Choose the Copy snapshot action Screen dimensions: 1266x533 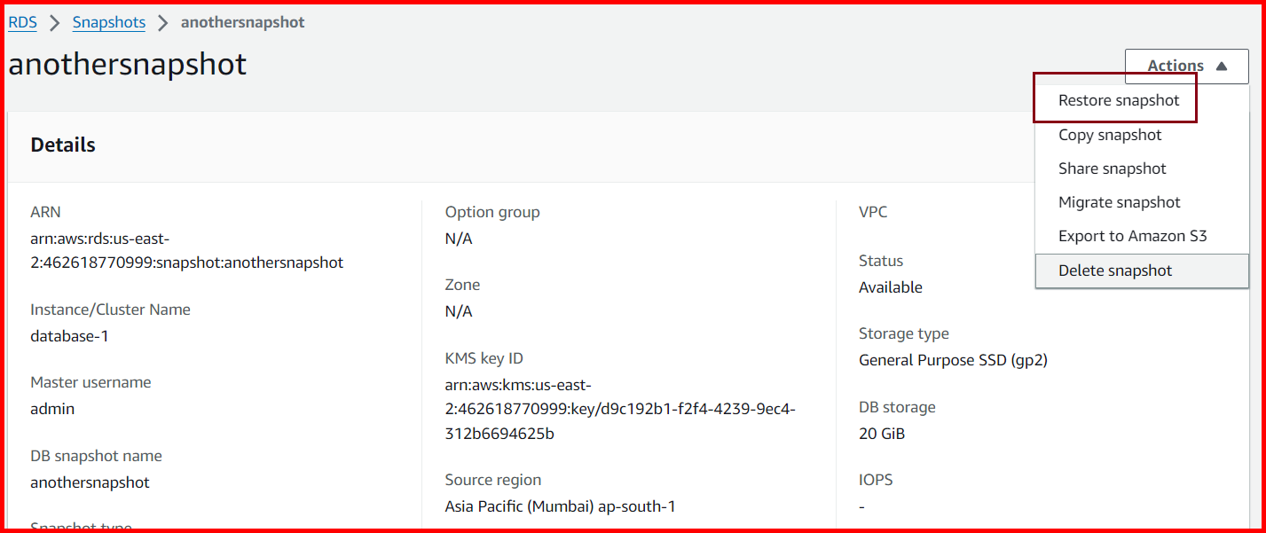[x=1109, y=134]
